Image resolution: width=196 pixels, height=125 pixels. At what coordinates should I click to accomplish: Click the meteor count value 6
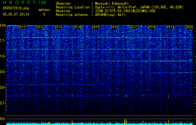(44, 14)
